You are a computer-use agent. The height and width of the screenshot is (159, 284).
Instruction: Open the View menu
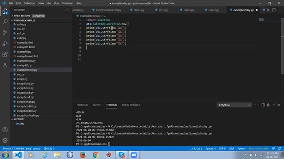(x=41, y=3)
